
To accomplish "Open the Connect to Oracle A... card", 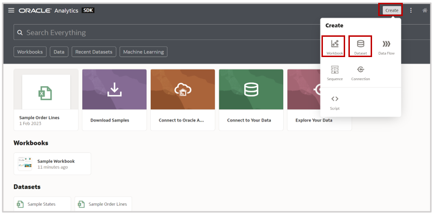I will click(x=182, y=100).
